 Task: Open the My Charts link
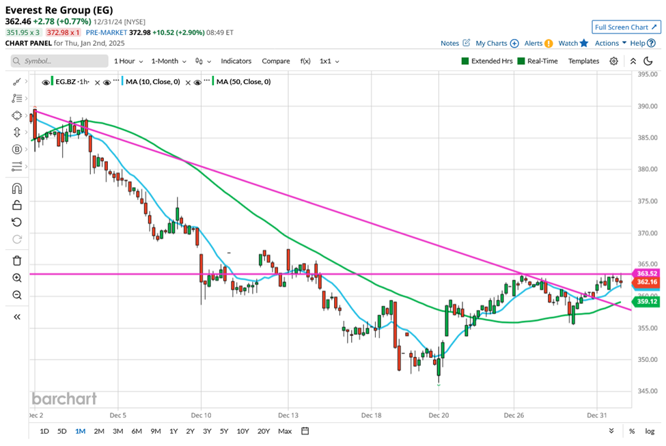(x=492, y=42)
